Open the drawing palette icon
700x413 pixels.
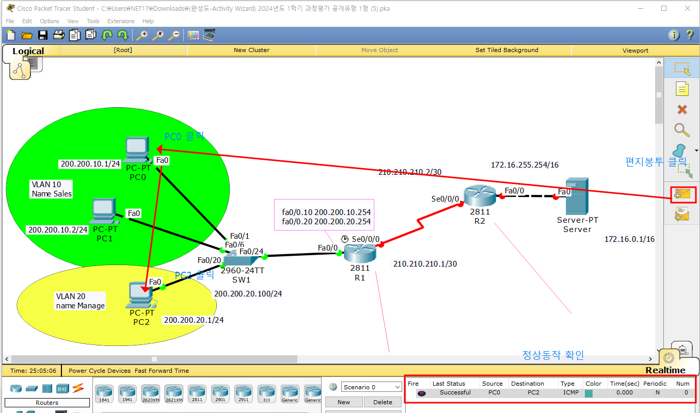(x=193, y=35)
